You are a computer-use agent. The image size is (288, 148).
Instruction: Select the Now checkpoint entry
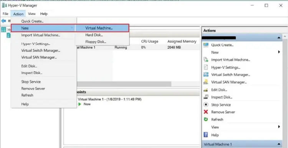(x=87, y=104)
